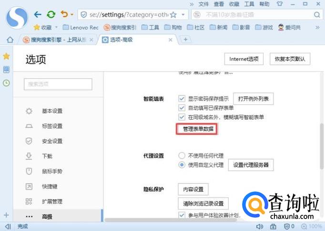
Task: Expand the address bar dropdown arrow
Action: click(x=183, y=15)
